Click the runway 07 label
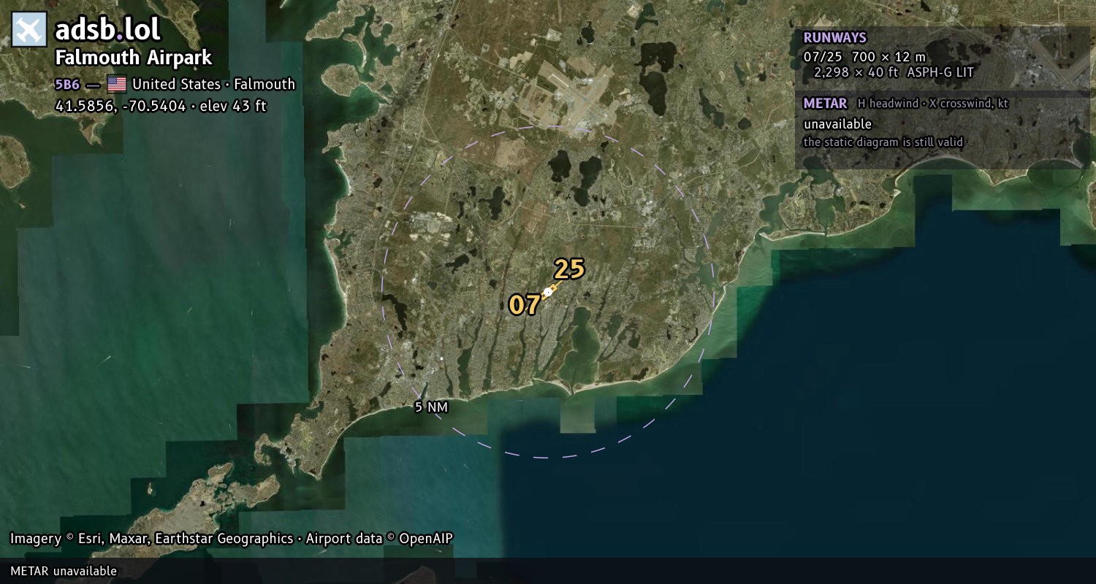The image size is (1096, 584). 525,305
